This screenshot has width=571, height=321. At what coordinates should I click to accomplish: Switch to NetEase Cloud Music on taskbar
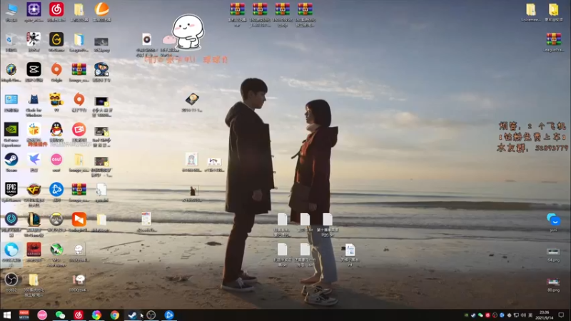[79, 315]
